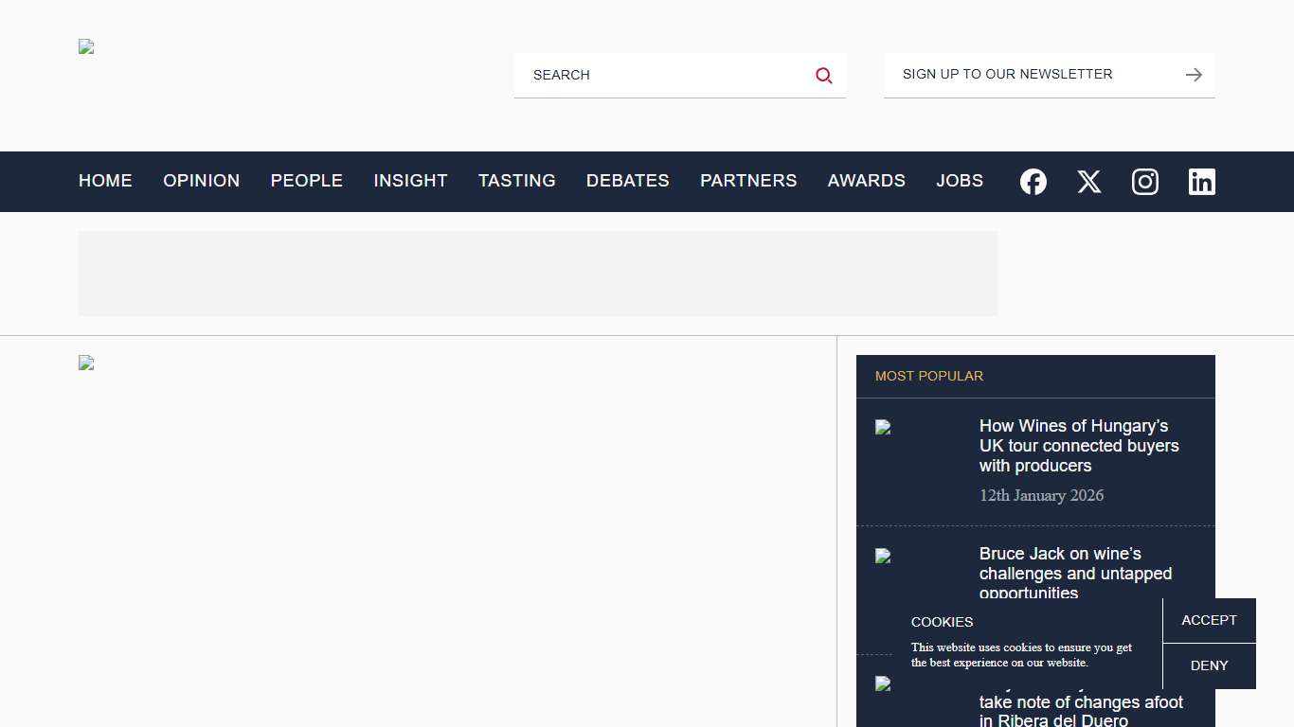Open the Jobs navigation link
Viewport: 1294px width, 727px height.
[x=960, y=181]
